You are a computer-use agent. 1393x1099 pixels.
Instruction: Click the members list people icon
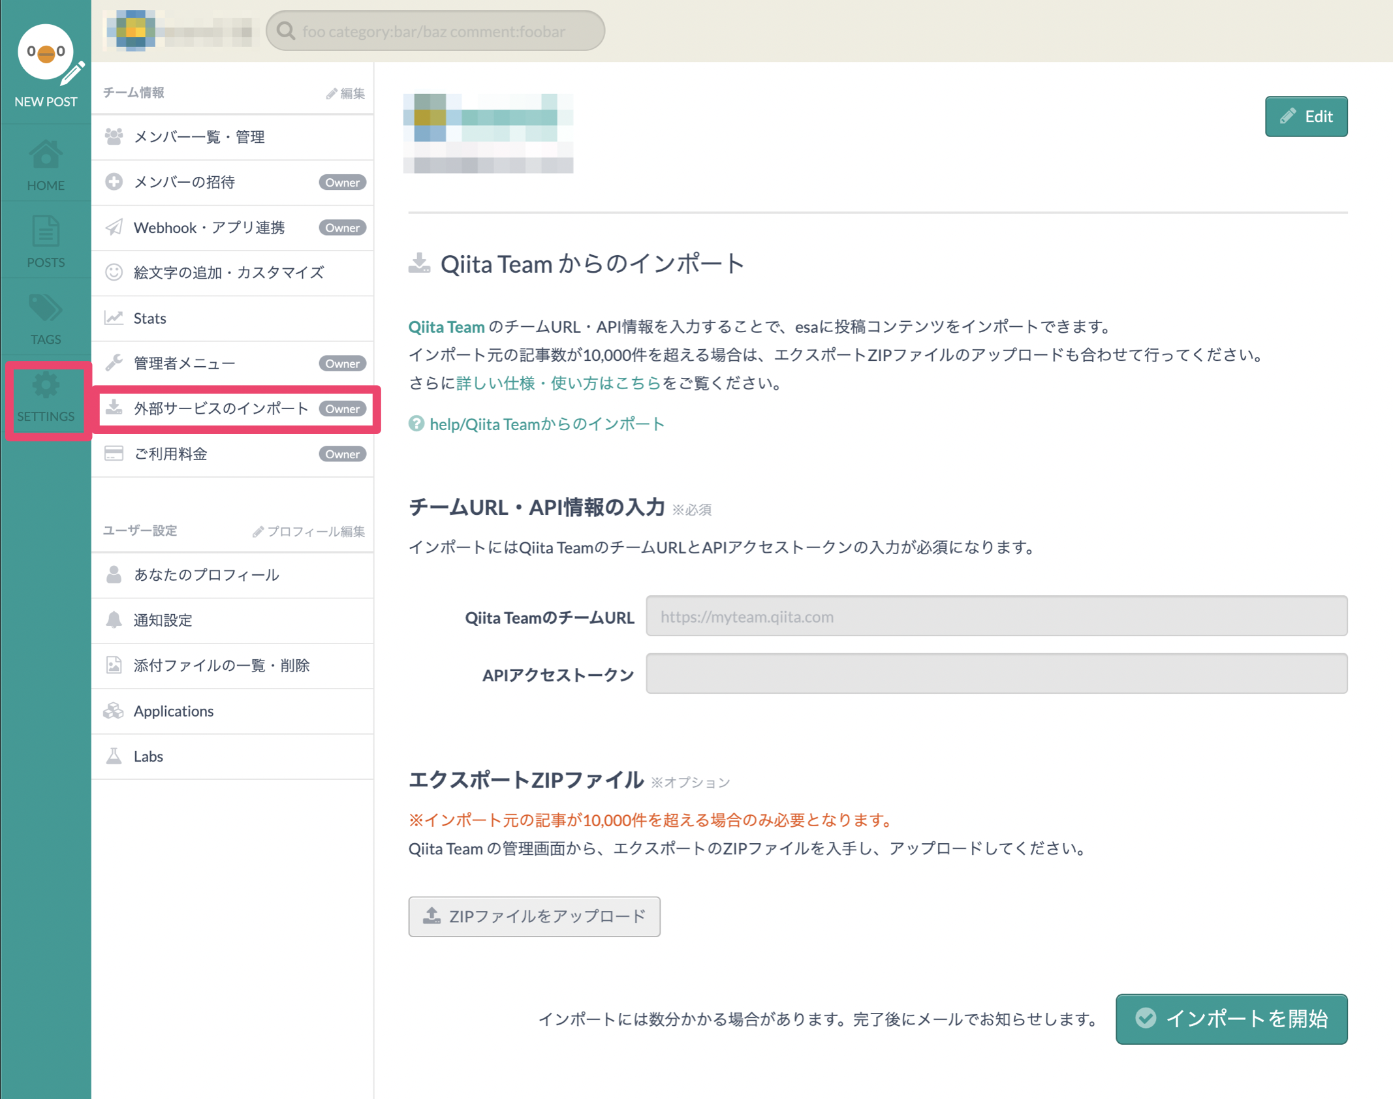point(114,136)
